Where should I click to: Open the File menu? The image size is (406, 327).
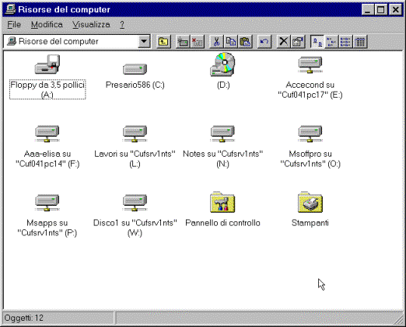[x=14, y=25]
